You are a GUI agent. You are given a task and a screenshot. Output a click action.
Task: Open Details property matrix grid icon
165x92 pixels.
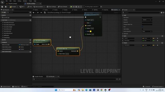[x=161, y=13]
